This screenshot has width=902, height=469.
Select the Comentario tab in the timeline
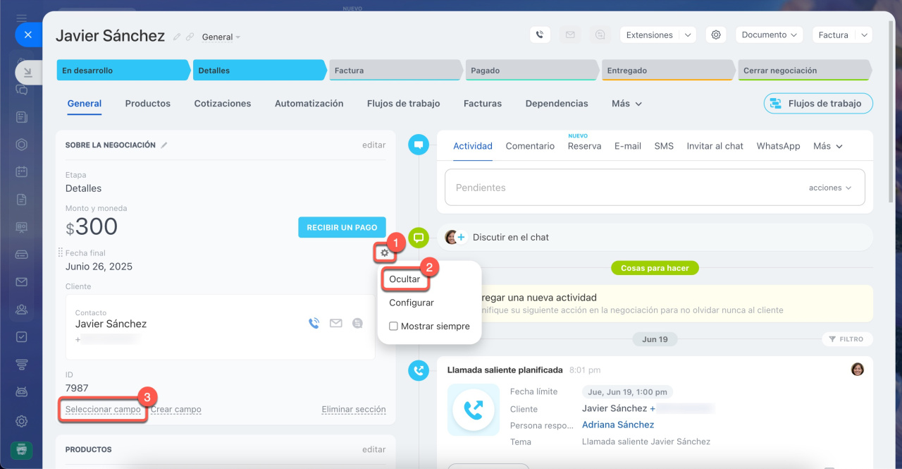[530, 146]
